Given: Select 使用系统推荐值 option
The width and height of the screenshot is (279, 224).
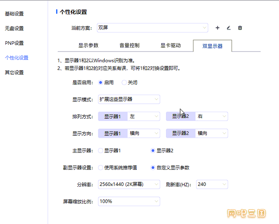Looking at the screenshot, I should [x=100, y=168].
